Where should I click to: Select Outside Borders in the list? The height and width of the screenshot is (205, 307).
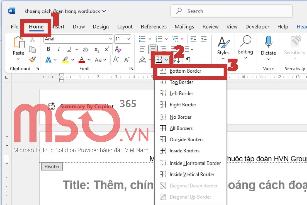click(187, 140)
